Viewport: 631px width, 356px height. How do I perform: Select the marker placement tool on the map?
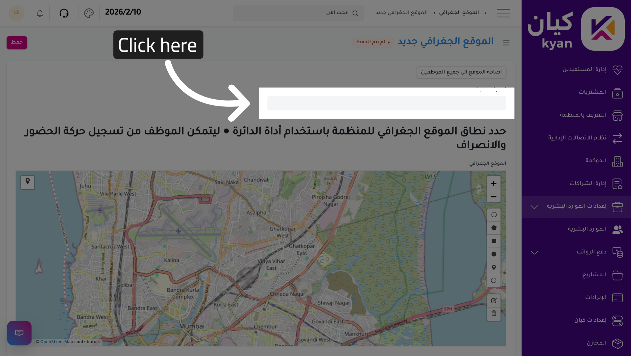tap(494, 267)
